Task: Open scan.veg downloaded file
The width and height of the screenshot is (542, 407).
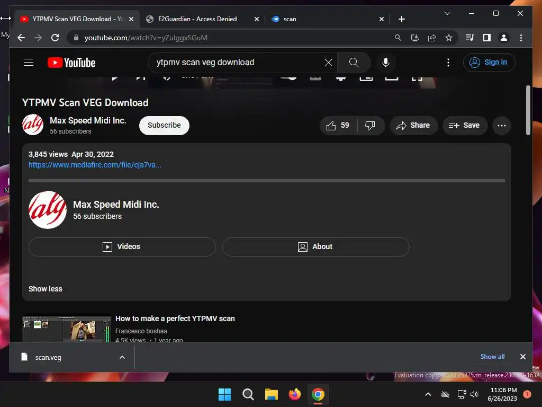Action: point(48,358)
